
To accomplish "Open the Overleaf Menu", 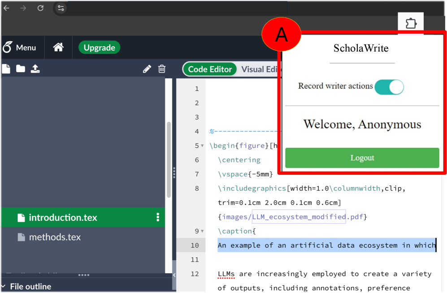I will [19, 47].
